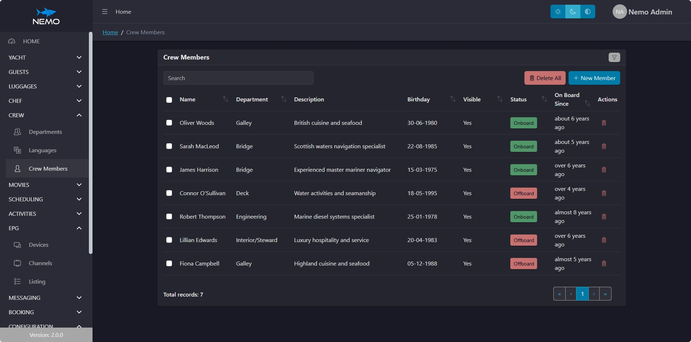The width and height of the screenshot is (691, 342).
Task: Check the Fiona Campbell row checkbox
Action: point(169,263)
